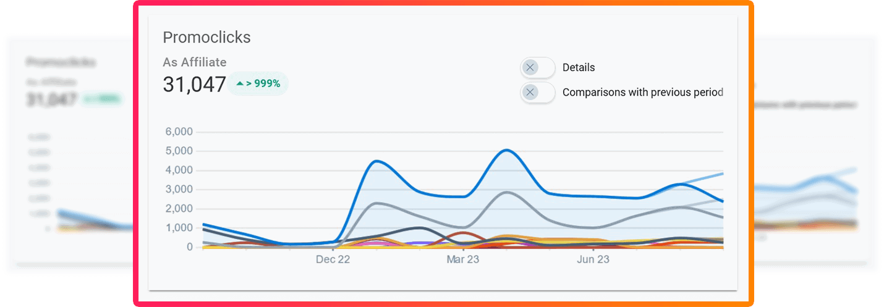Click the 3,000 y-axis label
Screen dimensions: 884x307
(179, 189)
